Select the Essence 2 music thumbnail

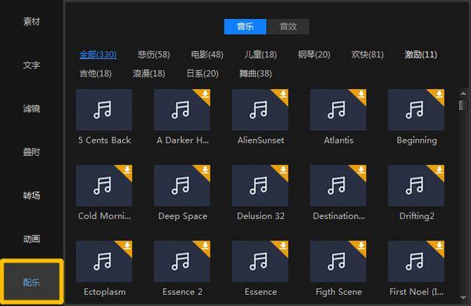pyautogui.click(x=182, y=261)
